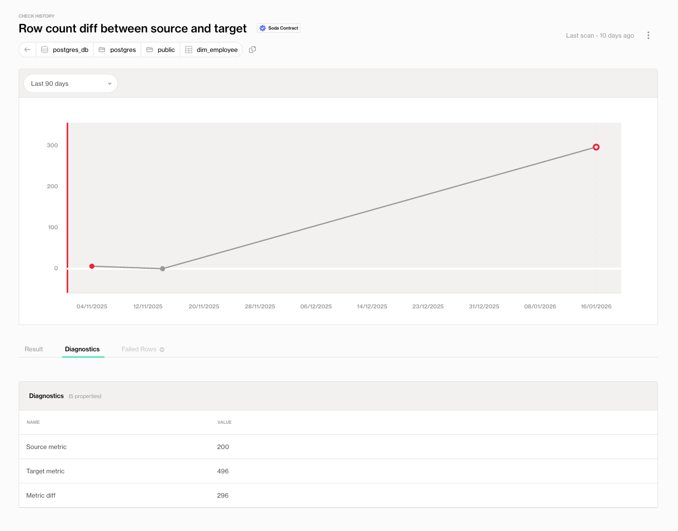The width and height of the screenshot is (678, 531).
Task: Open the Failed Rows tab
Action: (x=139, y=349)
